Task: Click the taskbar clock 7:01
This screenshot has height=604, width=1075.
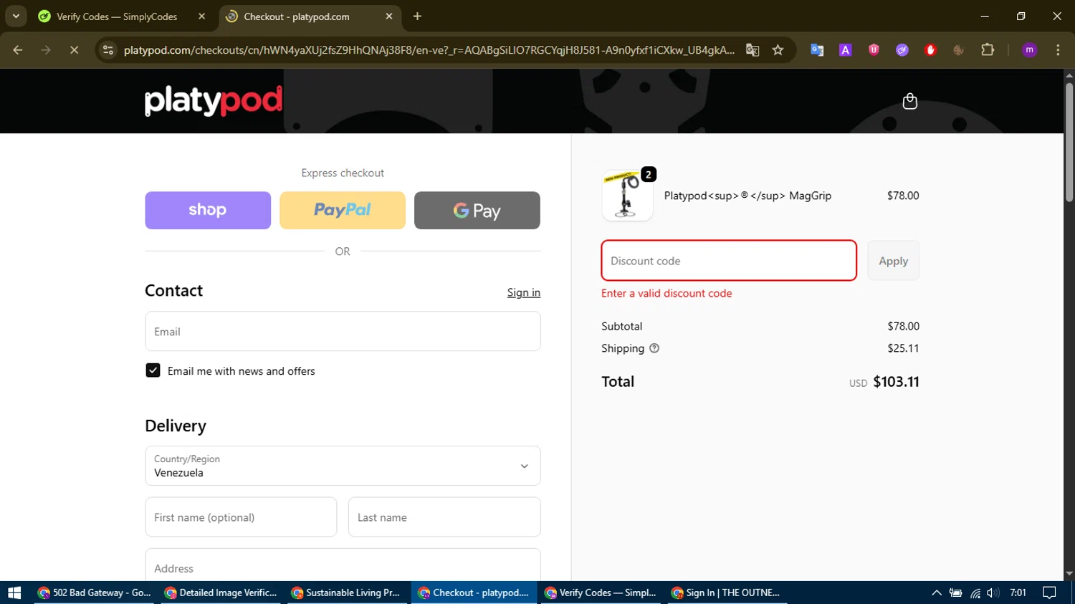Action: point(1018,593)
